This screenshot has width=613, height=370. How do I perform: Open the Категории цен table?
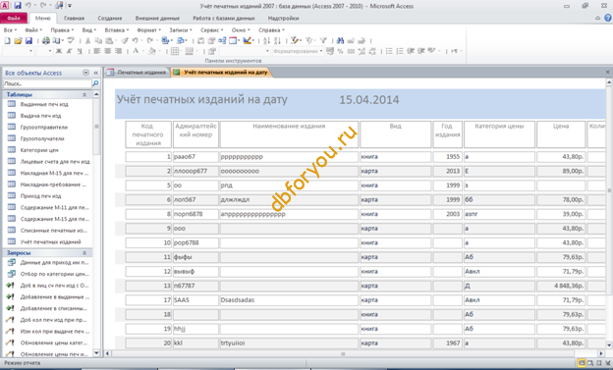point(39,150)
